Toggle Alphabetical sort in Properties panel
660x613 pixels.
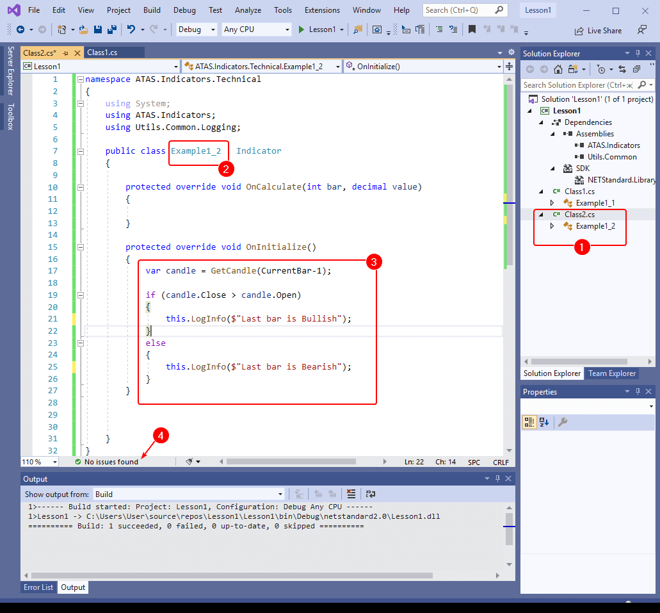(544, 421)
